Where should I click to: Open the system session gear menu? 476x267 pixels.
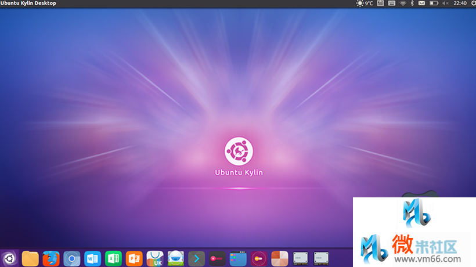pyautogui.click(x=473, y=3)
